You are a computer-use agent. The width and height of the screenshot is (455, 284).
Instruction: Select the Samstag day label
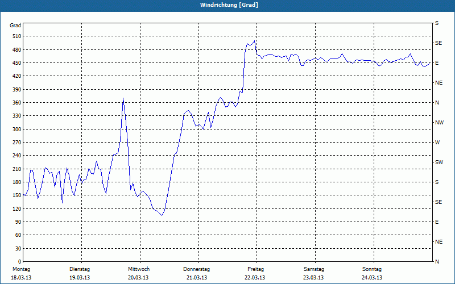(x=314, y=269)
